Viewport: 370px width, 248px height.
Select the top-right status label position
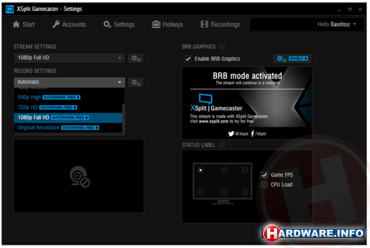click(245, 170)
